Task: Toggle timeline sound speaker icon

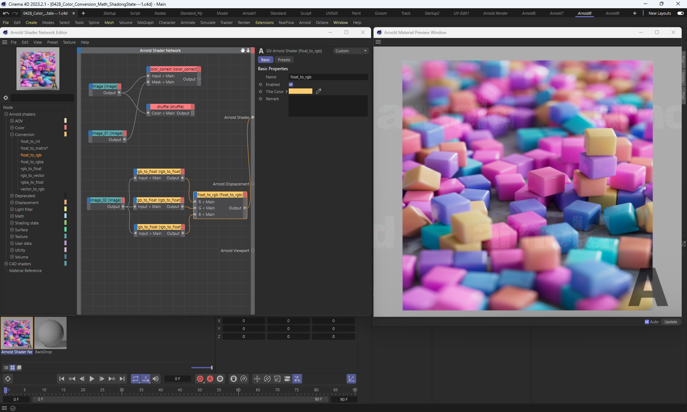Action: (x=156, y=379)
